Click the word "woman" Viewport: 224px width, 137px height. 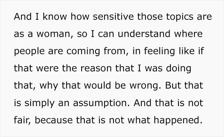coord(53,34)
